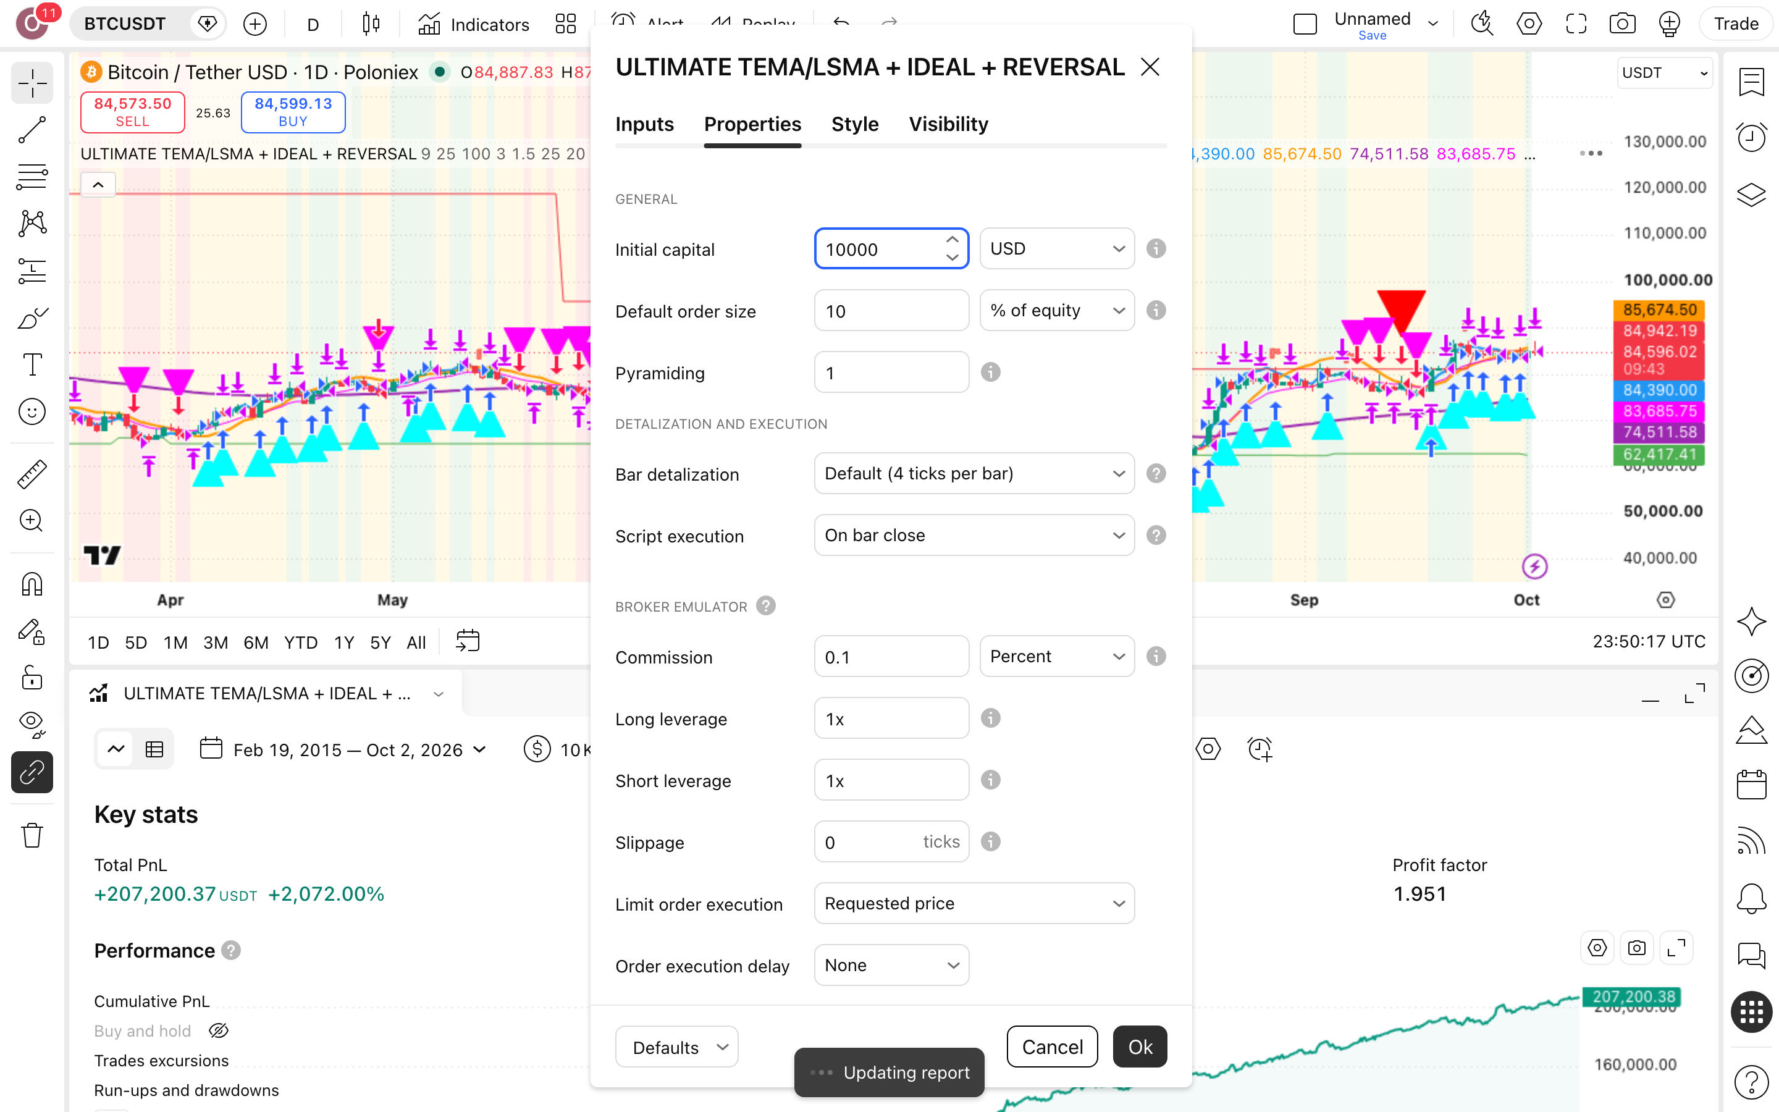Click the go to date icon
Image resolution: width=1779 pixels, height=1112 pixels.
point(468,641)
